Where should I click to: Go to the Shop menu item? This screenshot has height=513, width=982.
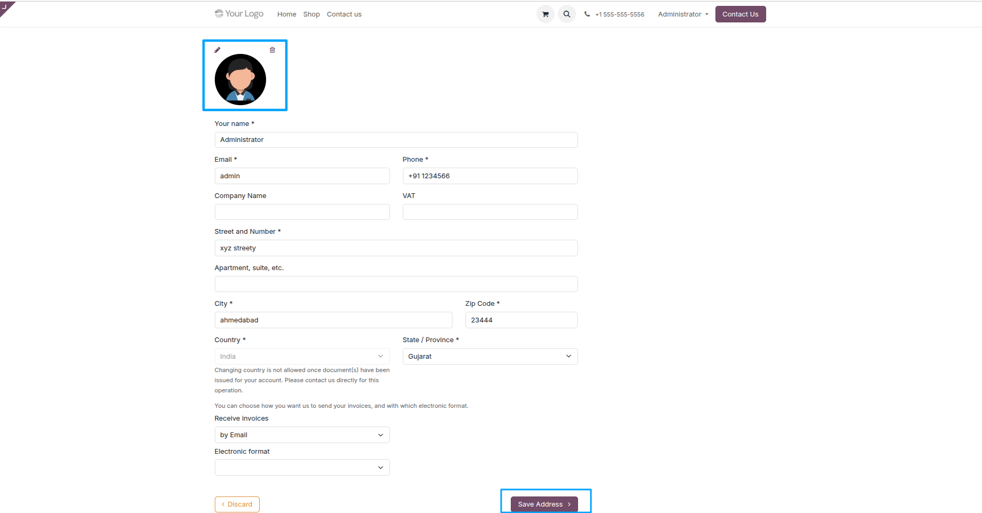(311, 14)
